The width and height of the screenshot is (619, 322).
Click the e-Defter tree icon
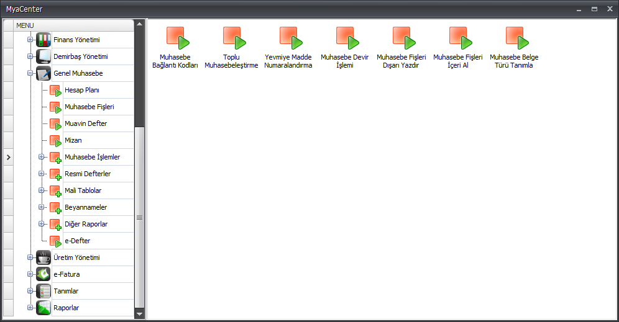tap(56, 241)
